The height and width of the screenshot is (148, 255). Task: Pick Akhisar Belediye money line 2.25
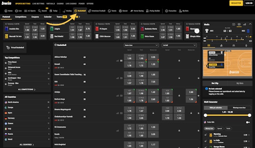(x=153, y=57)
